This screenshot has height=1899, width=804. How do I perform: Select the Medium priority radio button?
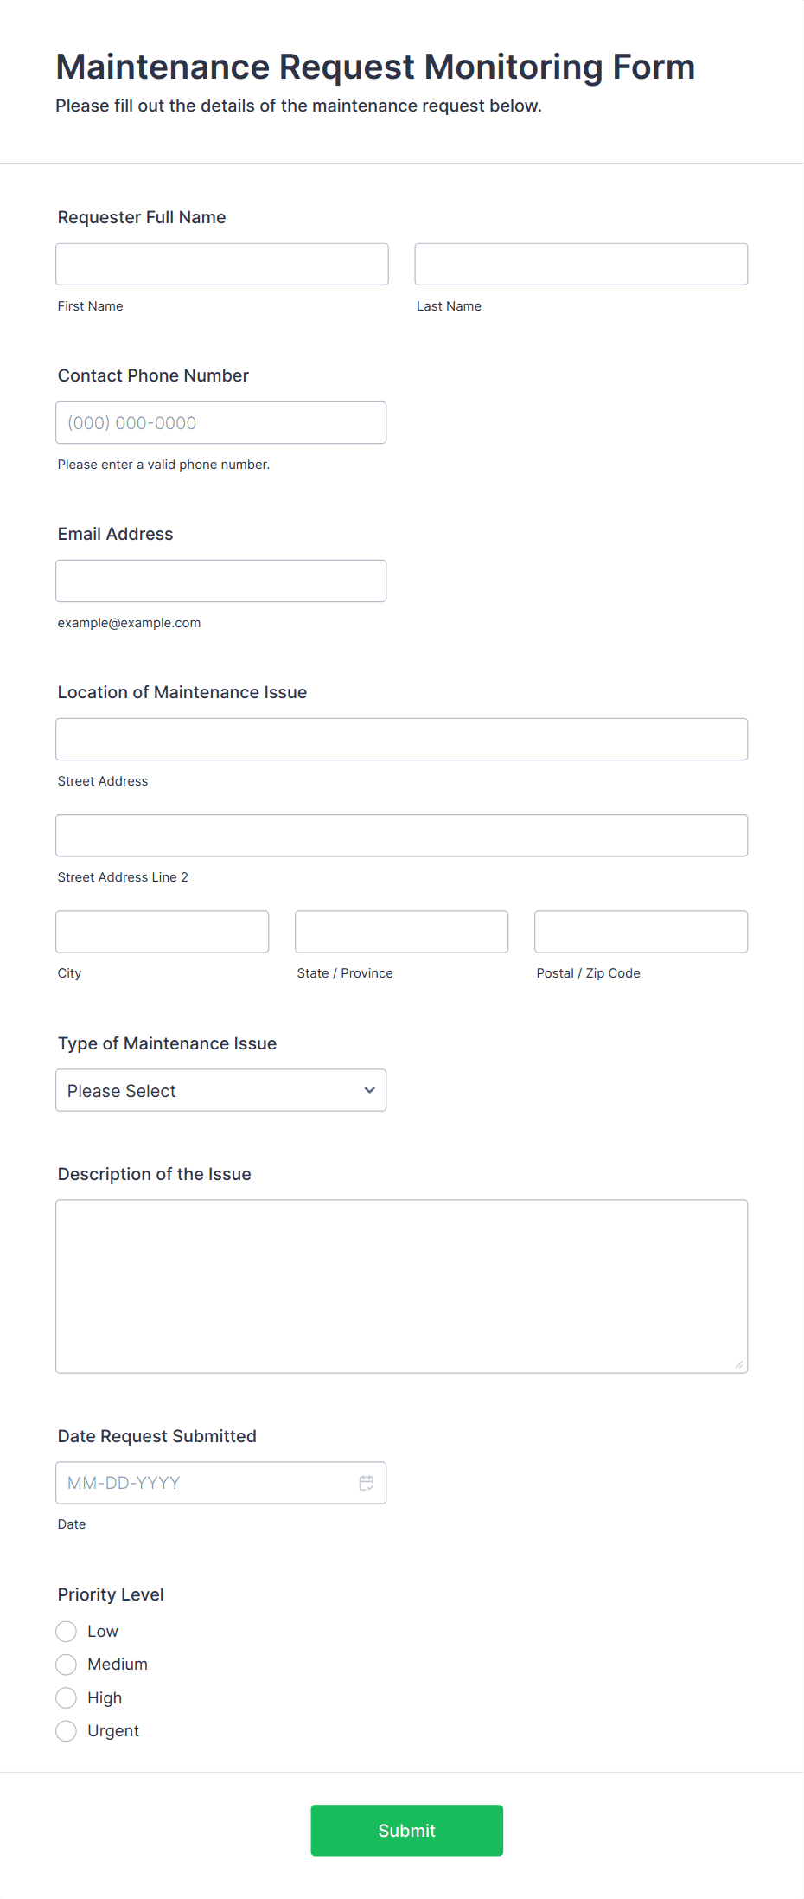tap(66, 1664)
